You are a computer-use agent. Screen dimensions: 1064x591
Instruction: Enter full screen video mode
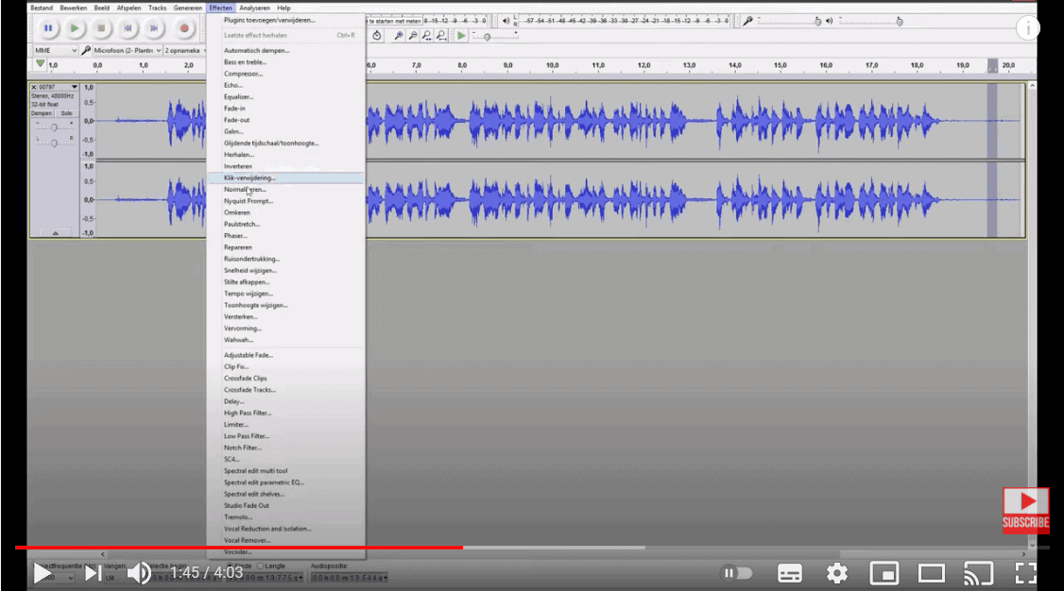click(1025, 573)
